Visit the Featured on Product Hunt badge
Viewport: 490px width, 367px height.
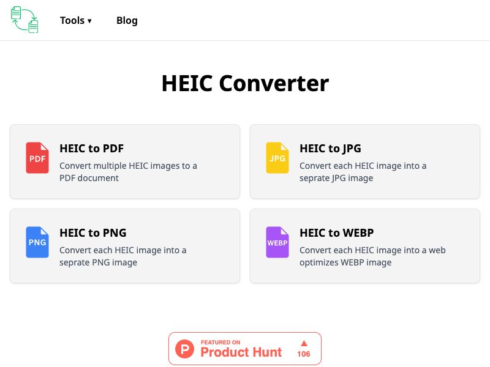tap(244, 347)
